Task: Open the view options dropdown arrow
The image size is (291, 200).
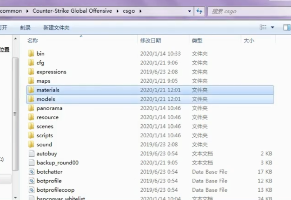Action: tap(273, 27)
